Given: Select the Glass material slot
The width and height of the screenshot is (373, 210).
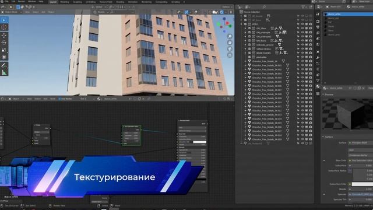Looking at the screenshot, I should point(348,30).
